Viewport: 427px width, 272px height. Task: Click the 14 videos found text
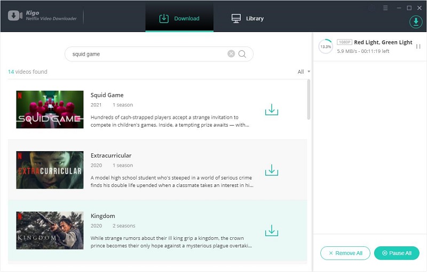(x=28, y=72)
